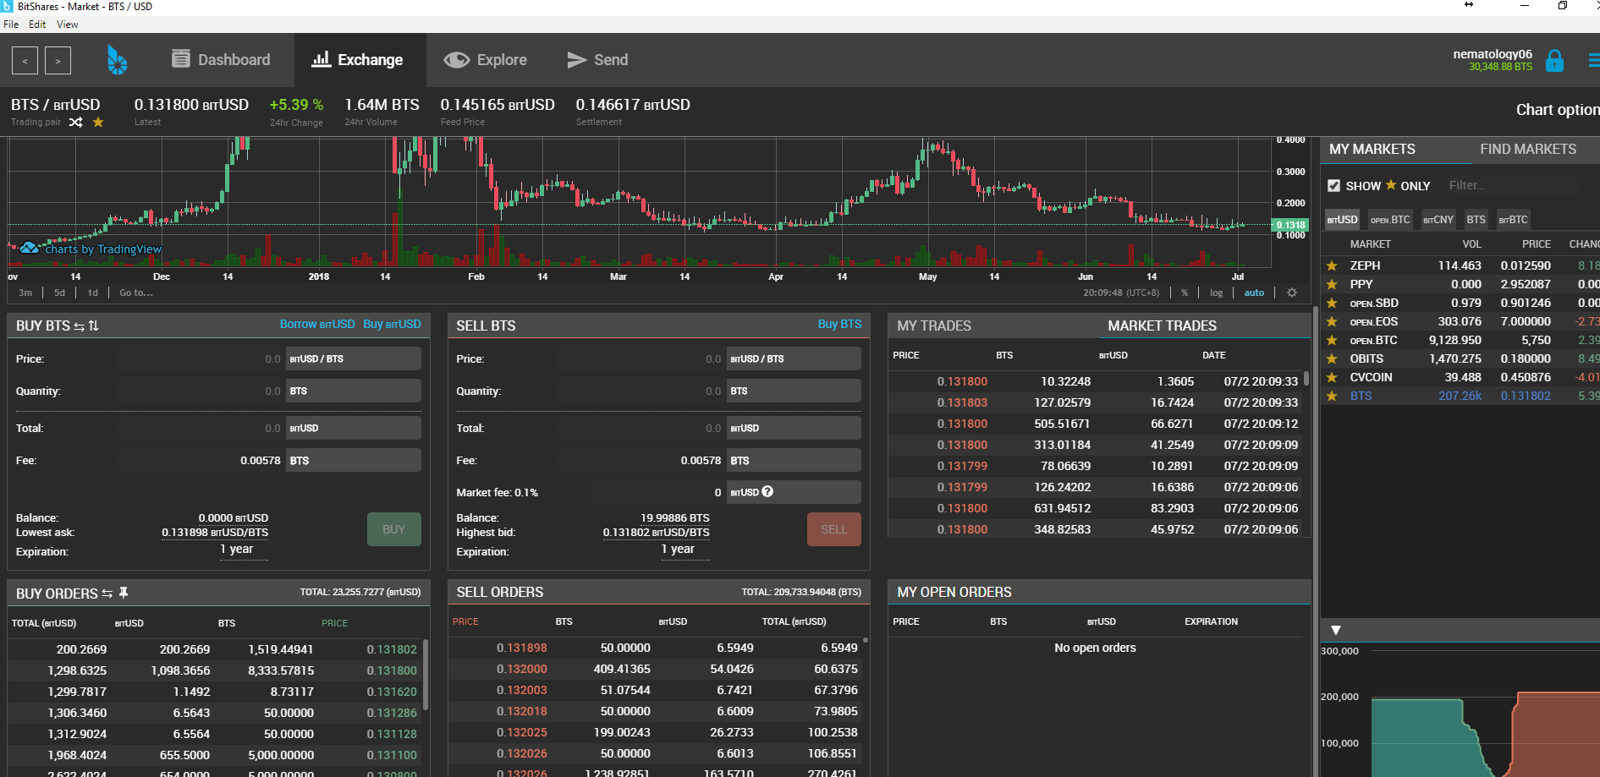The width and height of the screenshot is (1600, 777).
Task: Open Chart options
Action: tap(1557, 110)
